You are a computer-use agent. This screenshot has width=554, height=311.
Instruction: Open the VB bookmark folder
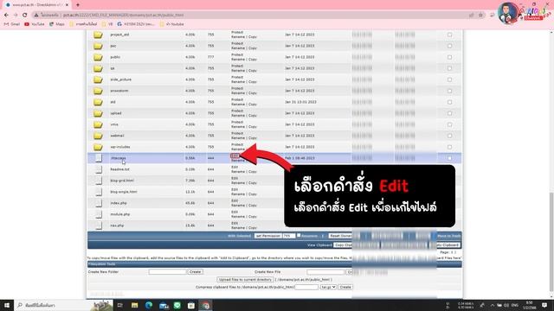click(107, 24)
